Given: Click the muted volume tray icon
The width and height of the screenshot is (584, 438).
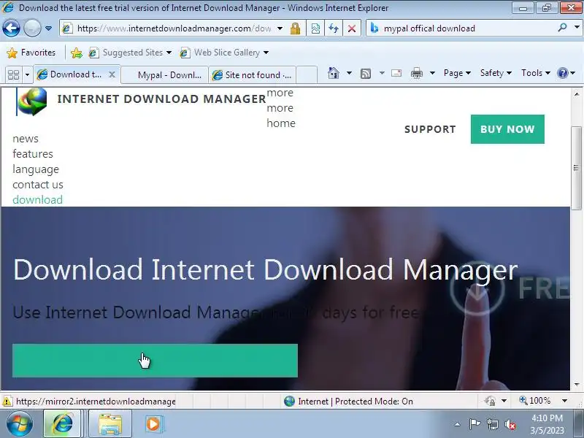Looking at the screenshot, I should [x=510, y=424].
